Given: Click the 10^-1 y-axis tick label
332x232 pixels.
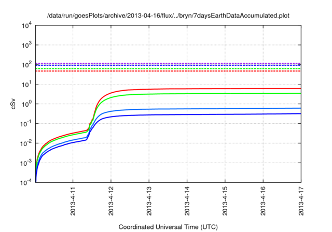Looking at the screenshot, I should pyautogui.click(x=26, y=124).
